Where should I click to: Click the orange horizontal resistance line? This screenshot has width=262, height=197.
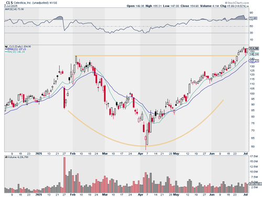coord(156,56)
